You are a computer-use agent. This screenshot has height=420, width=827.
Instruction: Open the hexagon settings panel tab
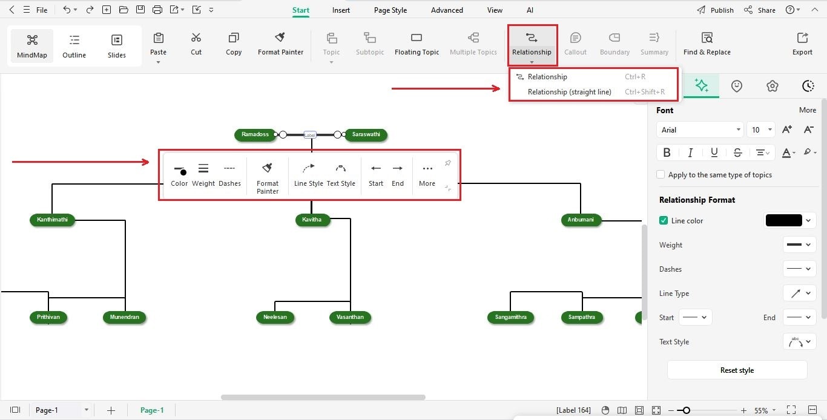pyautogui.click(x=772, y=86)
